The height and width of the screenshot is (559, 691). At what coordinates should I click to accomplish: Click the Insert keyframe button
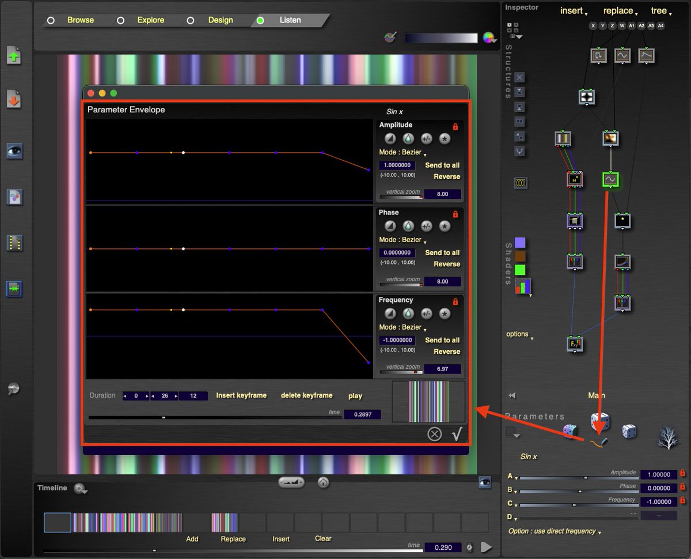241,395
